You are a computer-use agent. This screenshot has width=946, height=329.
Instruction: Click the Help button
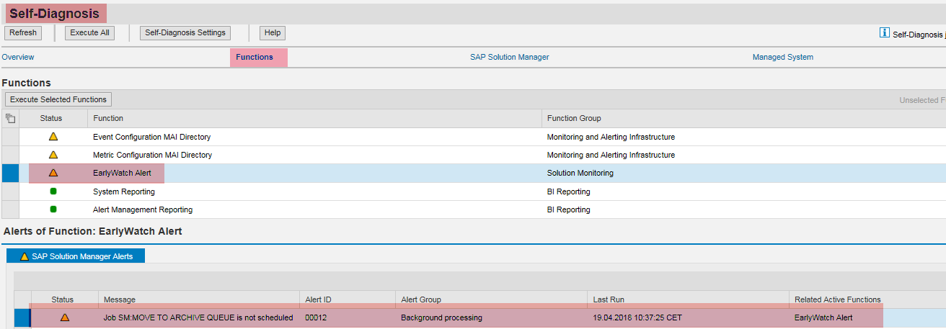[273, 33]
